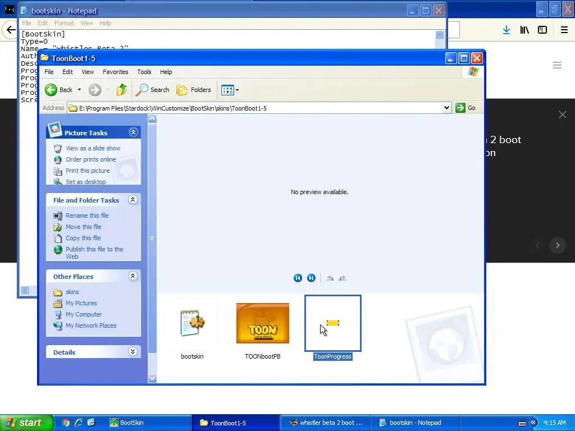Switch to BootSkin taskbar button

tap(148, 423)
